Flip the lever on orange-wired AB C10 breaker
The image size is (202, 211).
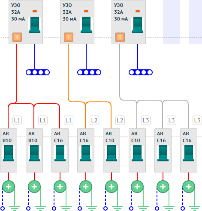[112, 153]
